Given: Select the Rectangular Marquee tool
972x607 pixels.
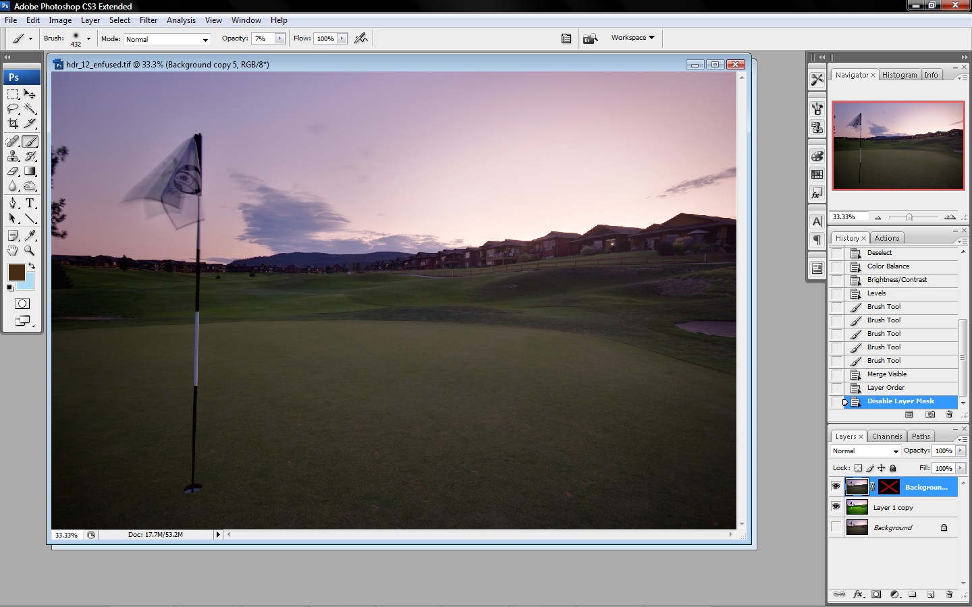Looking at the screenshot, I should [x=13, y=94].
